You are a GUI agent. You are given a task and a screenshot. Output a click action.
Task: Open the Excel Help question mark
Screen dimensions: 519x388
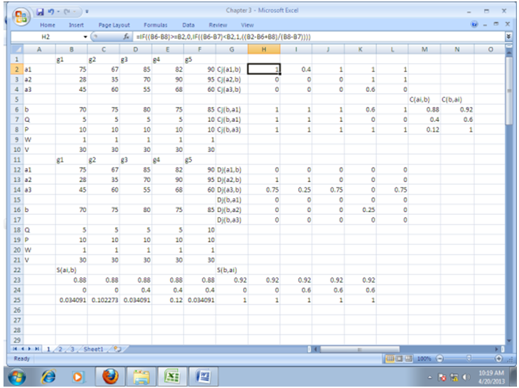(x=475, y=25)
